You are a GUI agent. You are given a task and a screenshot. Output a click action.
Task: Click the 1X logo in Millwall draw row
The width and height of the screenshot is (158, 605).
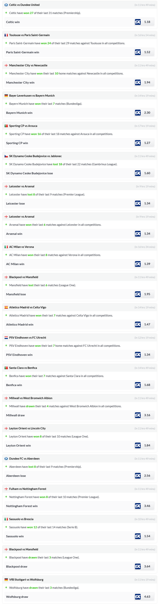tap(138, 415)
